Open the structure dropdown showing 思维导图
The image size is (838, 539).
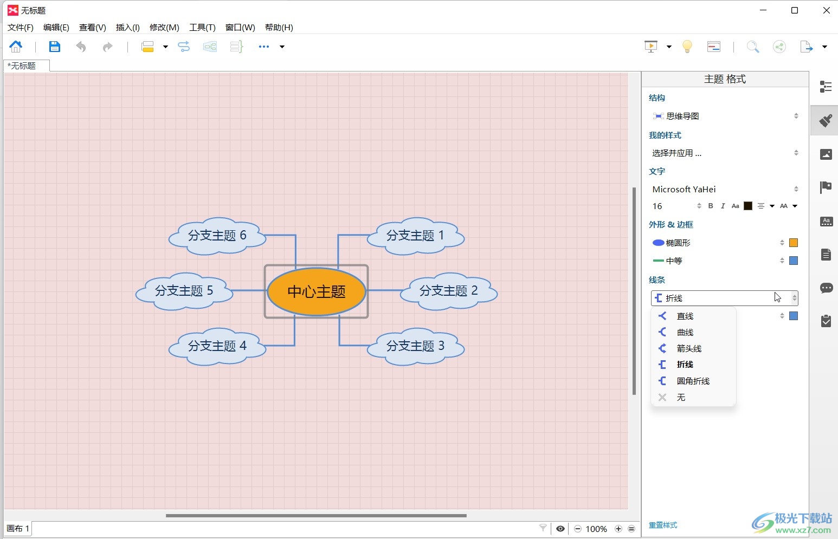coord(725,116)
